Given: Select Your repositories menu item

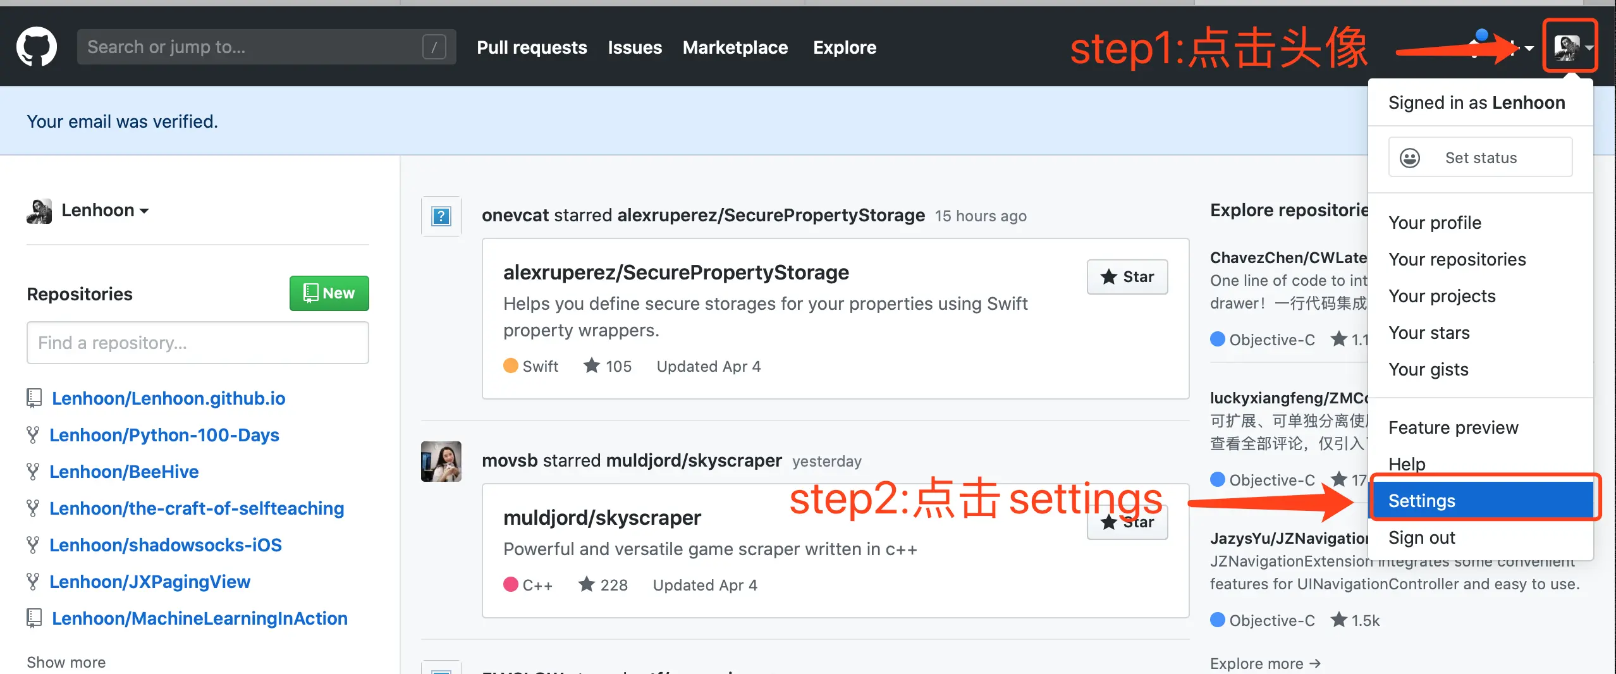Looking at the screenshot, I should click(x=1457, y=259).
